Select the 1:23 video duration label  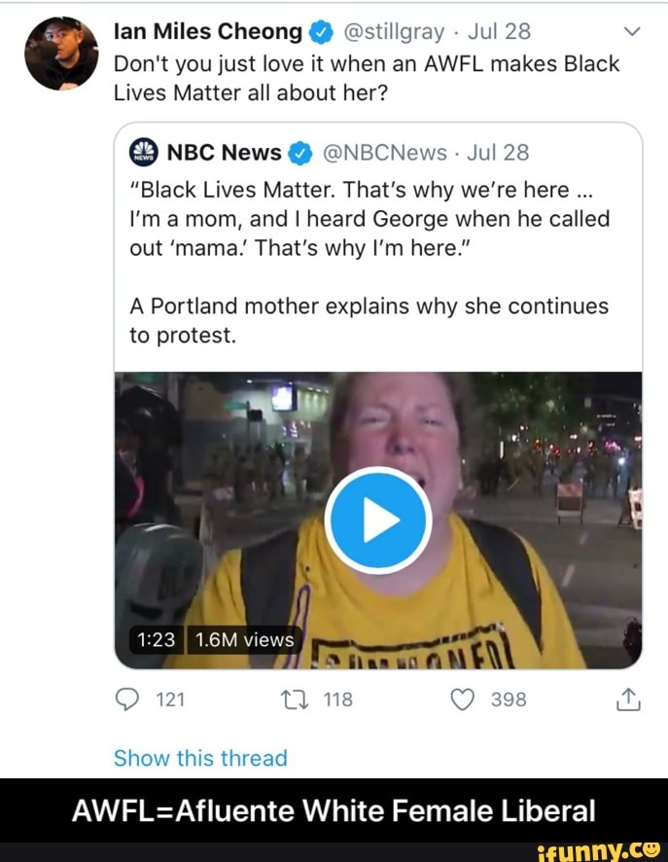(156, 639)
